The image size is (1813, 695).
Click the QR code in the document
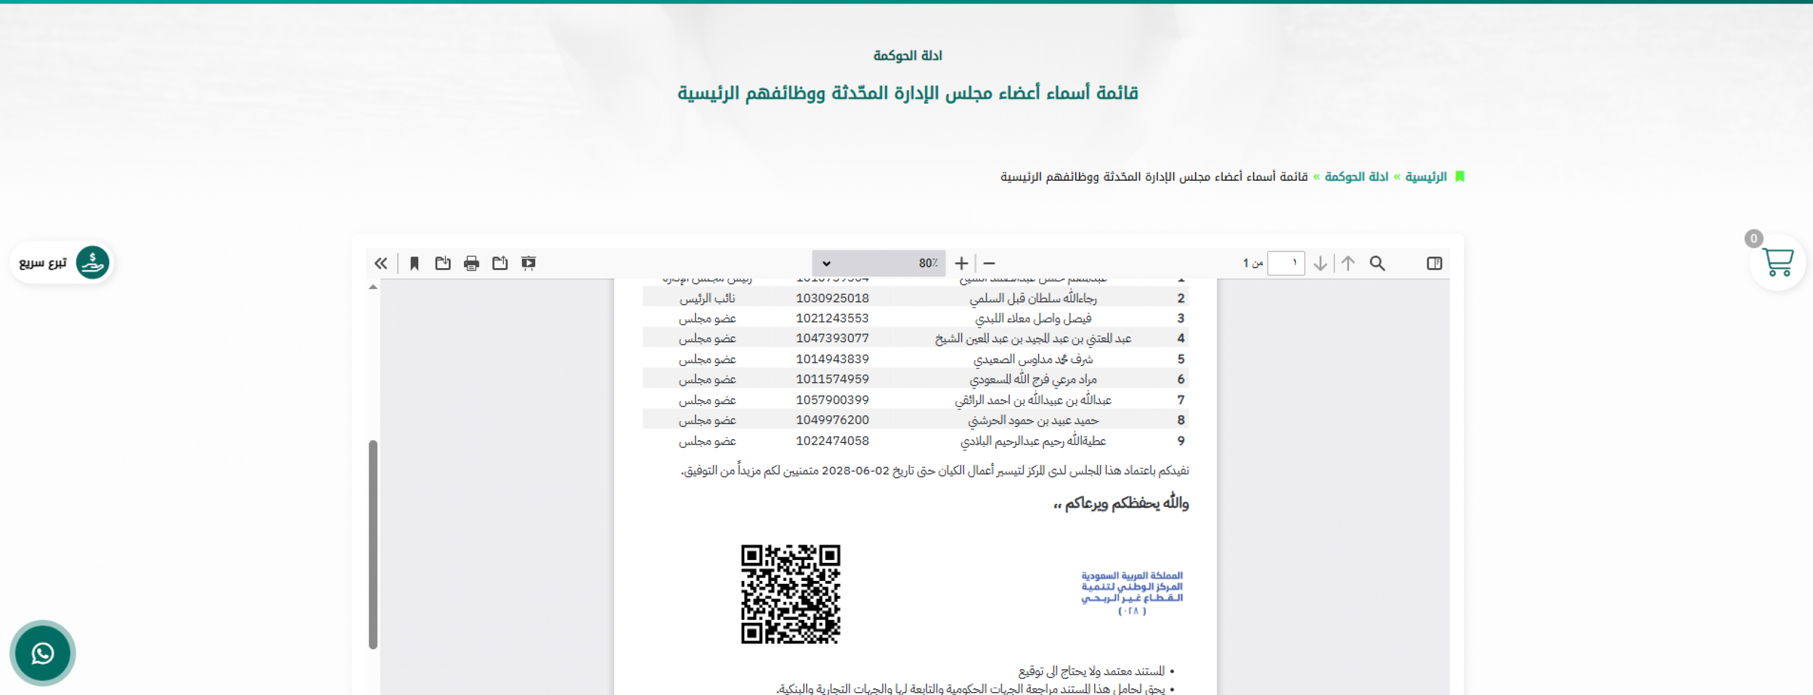tap(791, 594)
